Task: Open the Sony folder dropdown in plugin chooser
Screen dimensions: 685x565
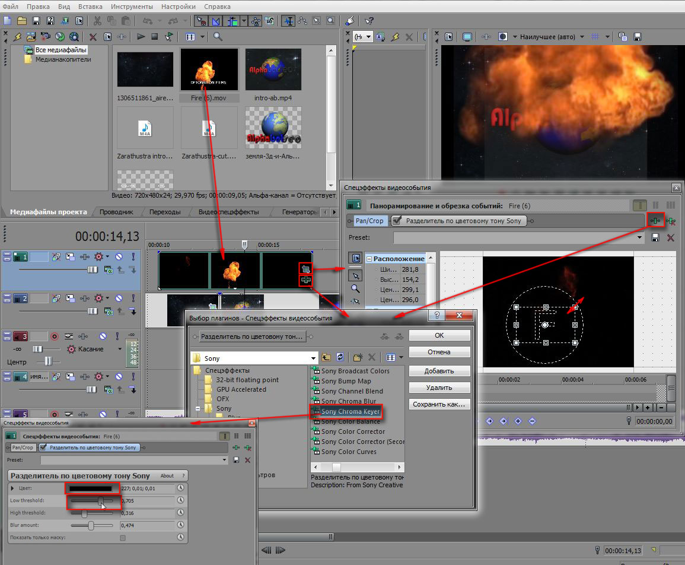Action: point(314,358)
